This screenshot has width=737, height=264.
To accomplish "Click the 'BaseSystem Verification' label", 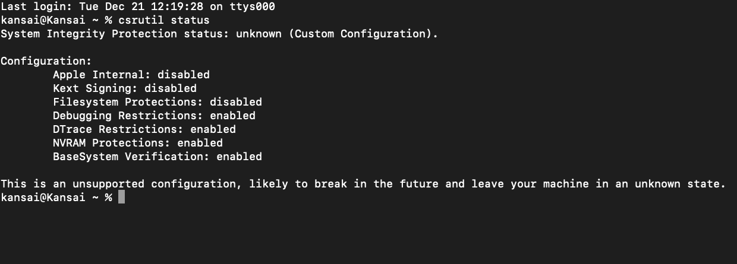I will point(131,157).
